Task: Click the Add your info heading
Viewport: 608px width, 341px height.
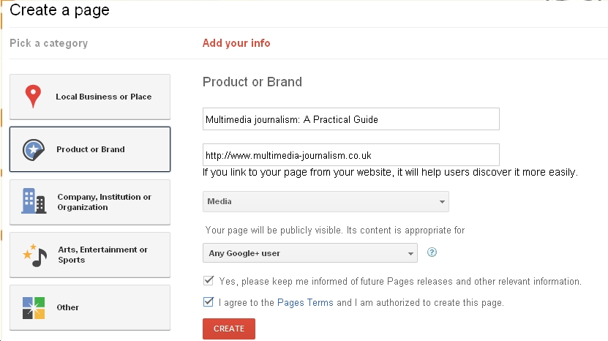Action: point(236,43)
